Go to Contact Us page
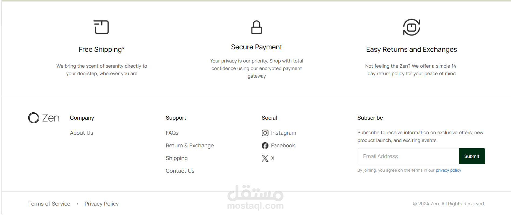 [180, 171]
